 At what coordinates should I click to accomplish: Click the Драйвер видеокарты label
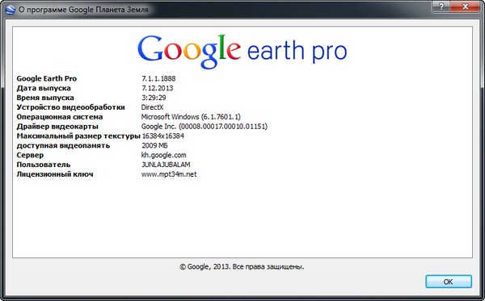tap(57, 126)
